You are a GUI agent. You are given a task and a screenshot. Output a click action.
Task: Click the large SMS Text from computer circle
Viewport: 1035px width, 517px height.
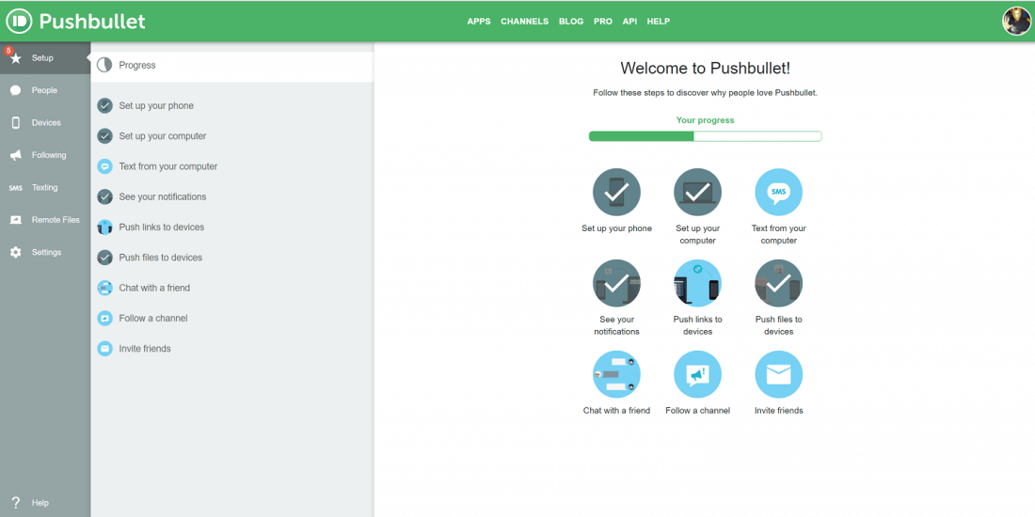[x=779, y=192]
